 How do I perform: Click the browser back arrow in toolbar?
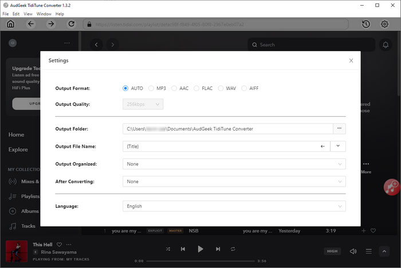(31, 24)
